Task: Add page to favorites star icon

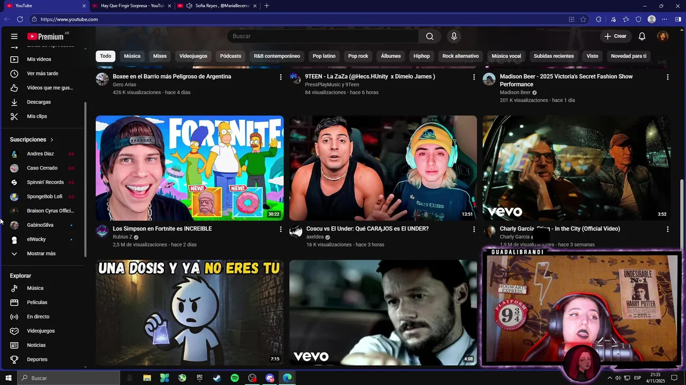Action: 584,19
